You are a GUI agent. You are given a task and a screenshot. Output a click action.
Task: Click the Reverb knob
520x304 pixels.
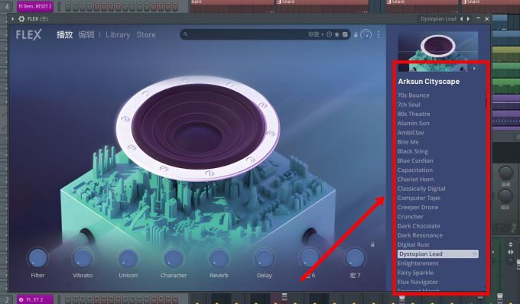point(219,258)
